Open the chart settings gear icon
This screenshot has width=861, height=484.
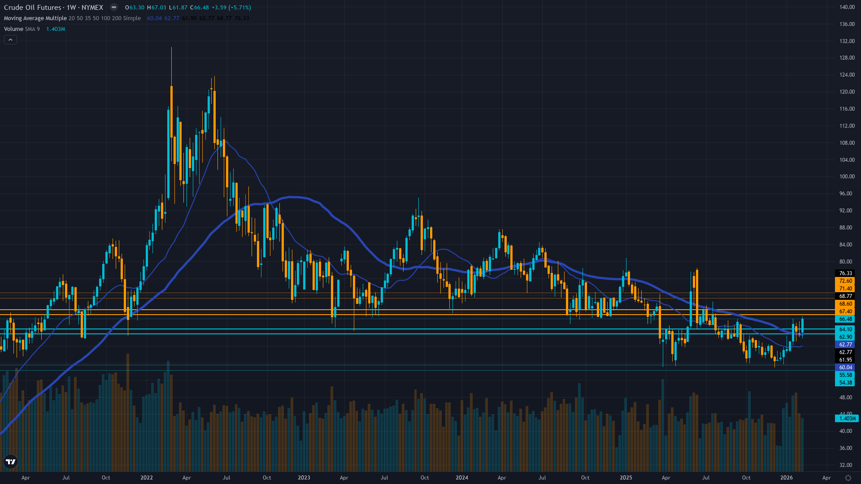(x=848, y=478)
